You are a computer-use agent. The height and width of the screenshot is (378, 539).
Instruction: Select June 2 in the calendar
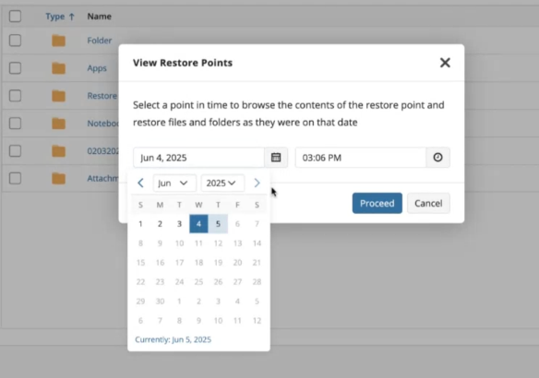click(x=160, y=224)
